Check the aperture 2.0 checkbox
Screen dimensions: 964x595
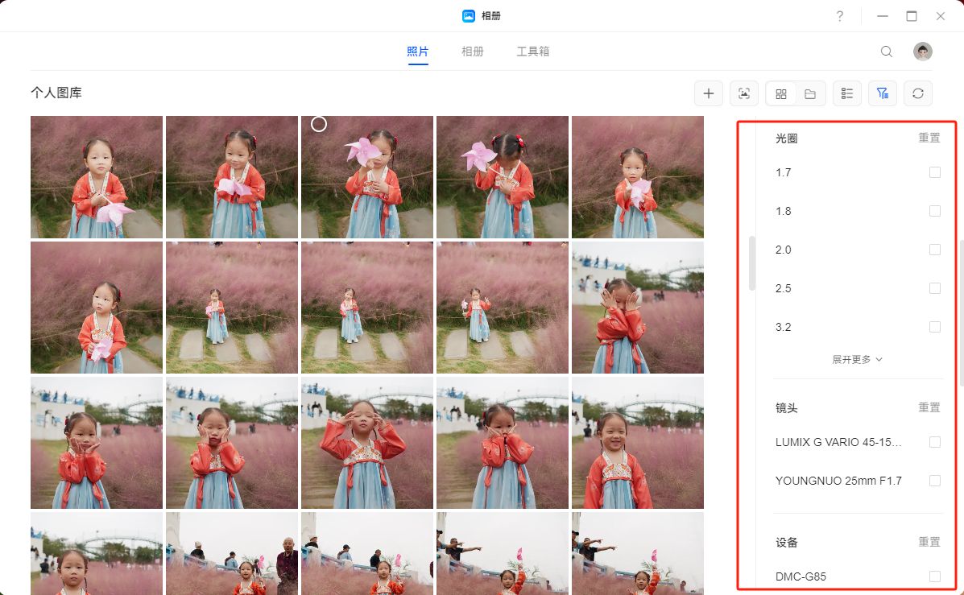pos(934,250)
